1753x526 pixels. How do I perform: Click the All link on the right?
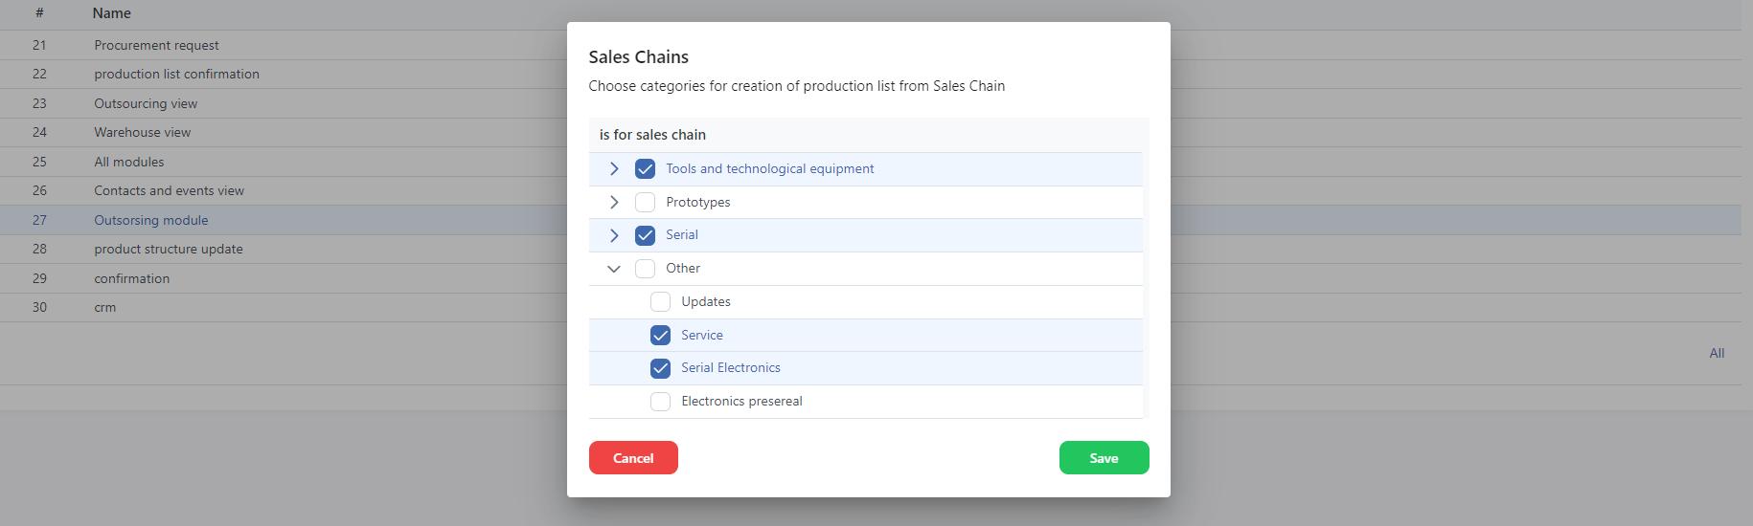1717,354
